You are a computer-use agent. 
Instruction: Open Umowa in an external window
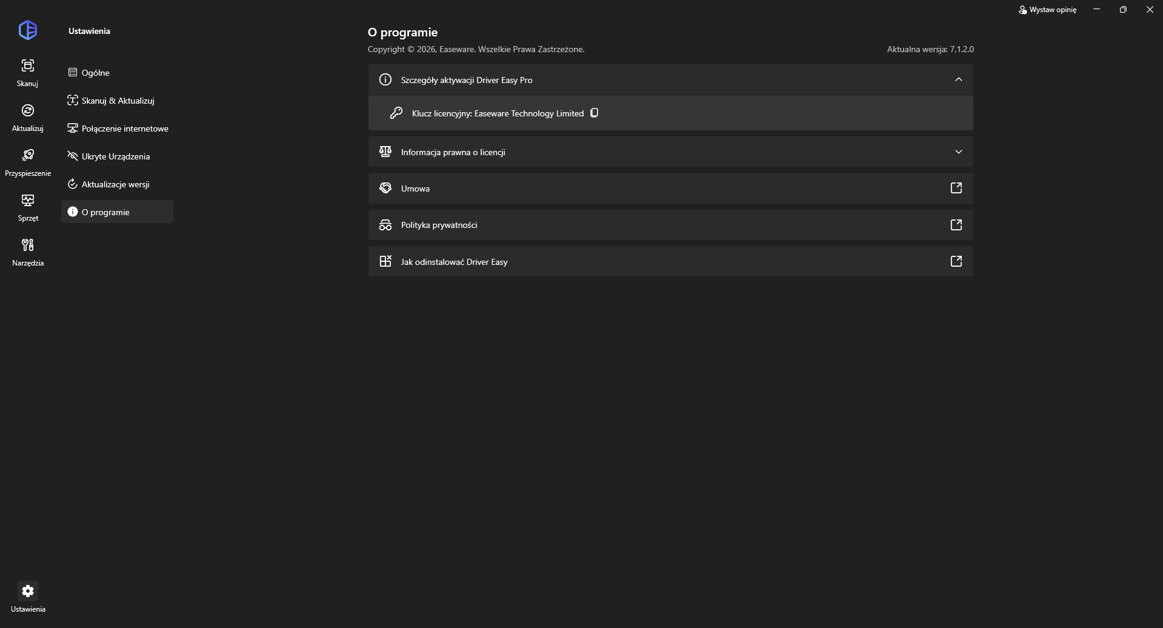[x=956, y=188]
